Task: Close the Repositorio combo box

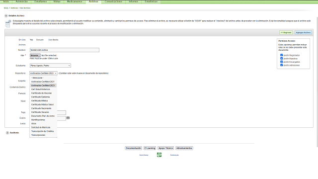Action: 43,73
